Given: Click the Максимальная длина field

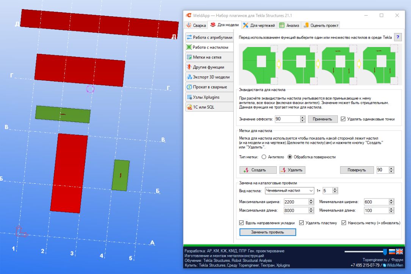Looking at the screenshot, I should (296, 211).
